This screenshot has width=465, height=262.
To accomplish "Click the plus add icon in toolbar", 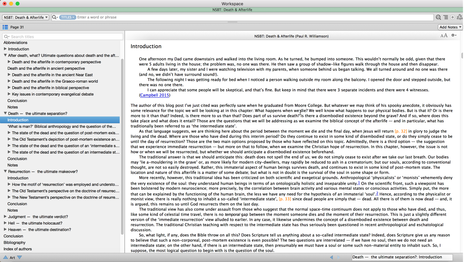I will coord(452,17).
